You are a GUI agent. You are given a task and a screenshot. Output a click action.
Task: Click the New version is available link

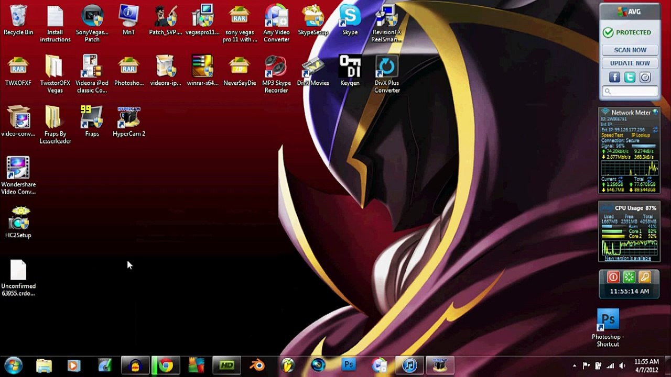point(629,258)
